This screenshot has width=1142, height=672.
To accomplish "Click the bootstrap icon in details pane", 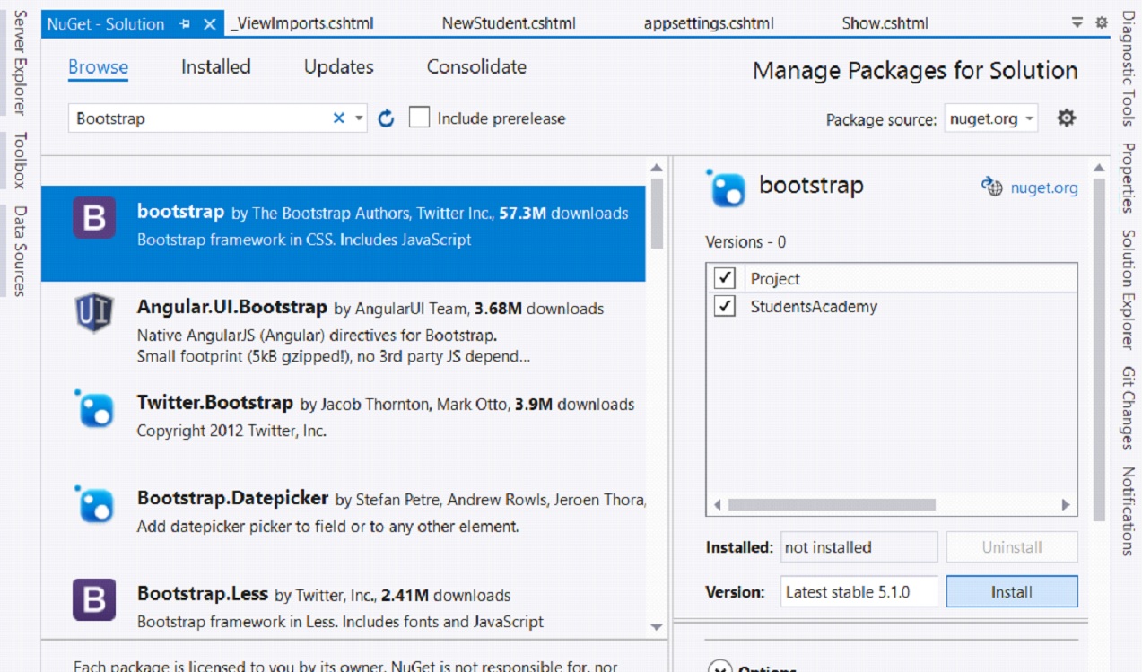I will (726, 188).
